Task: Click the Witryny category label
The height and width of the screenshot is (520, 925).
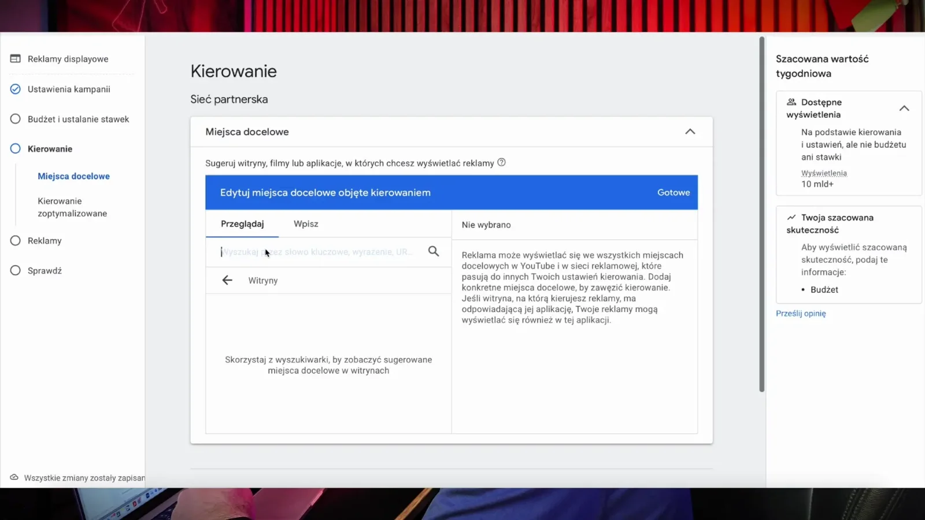Action: [263, 280]
